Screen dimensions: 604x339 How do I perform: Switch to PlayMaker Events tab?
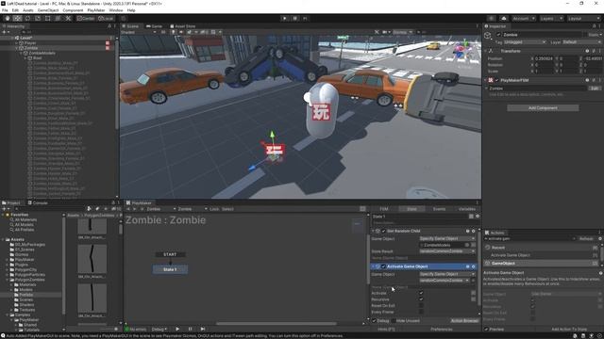click(x=439, y=209)
